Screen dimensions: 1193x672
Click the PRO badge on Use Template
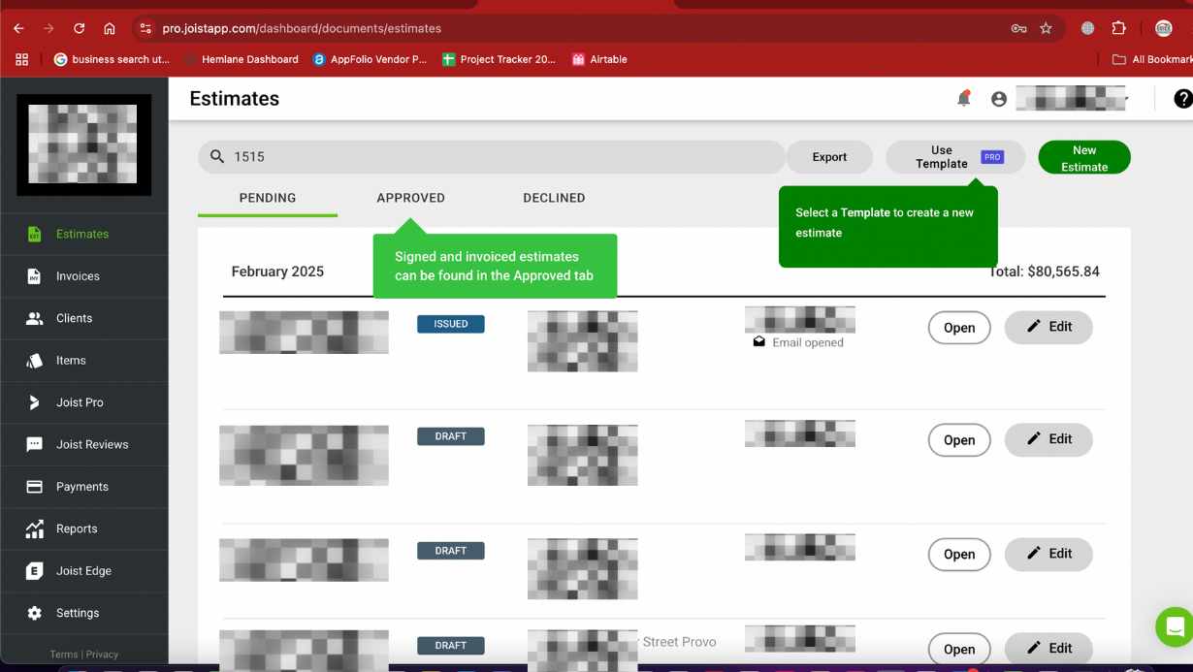[x=991, y=156]
